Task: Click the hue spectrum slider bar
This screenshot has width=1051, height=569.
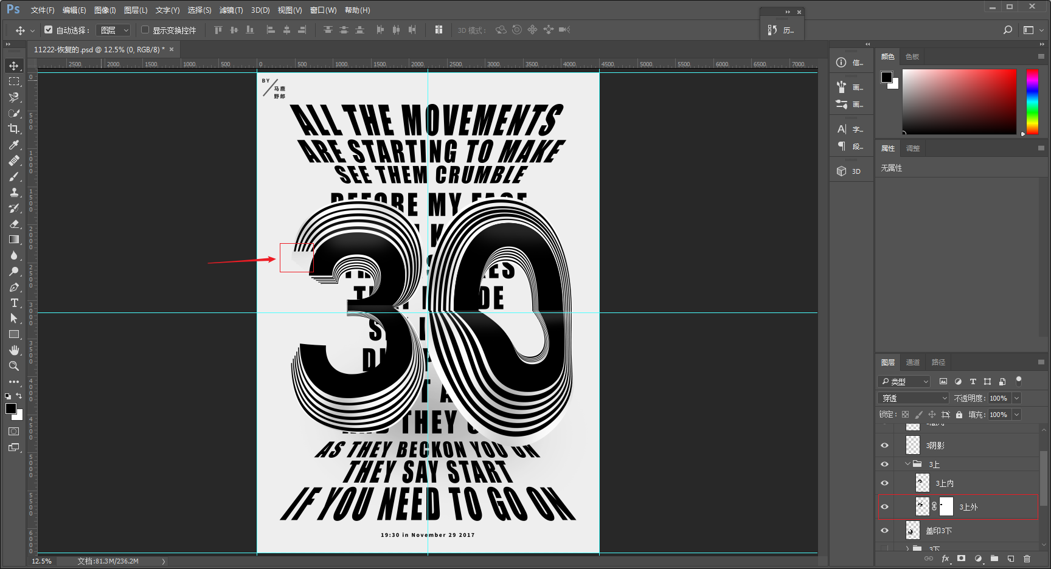Action: pyautogui.click(x=1032, y=102)
